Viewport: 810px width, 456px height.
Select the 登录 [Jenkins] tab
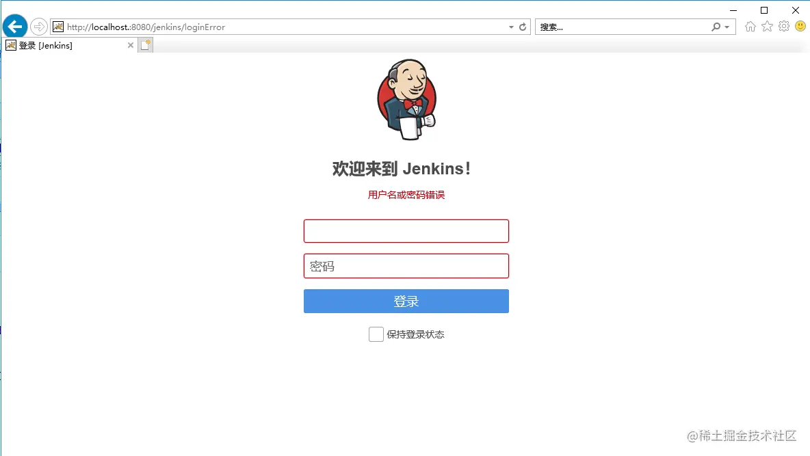coord(70,45)
